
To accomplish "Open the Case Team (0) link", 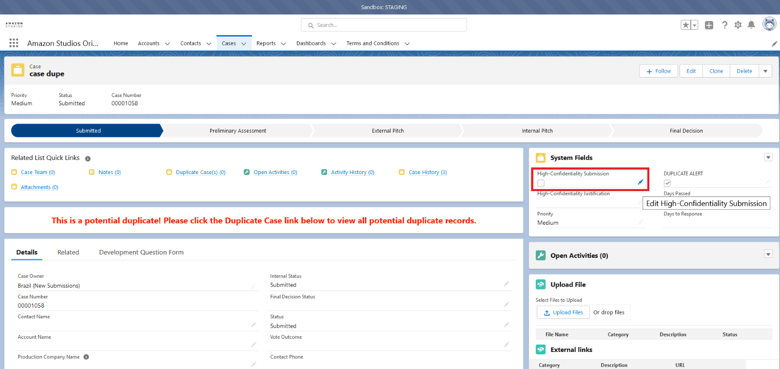I will (38, 172).
